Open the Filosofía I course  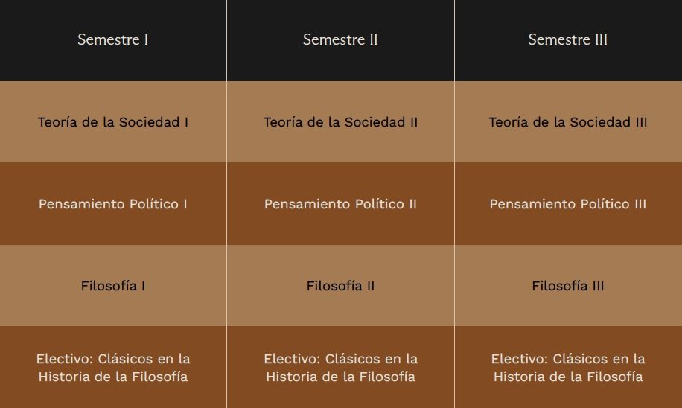pyautogui.click(x=113, y=286)
